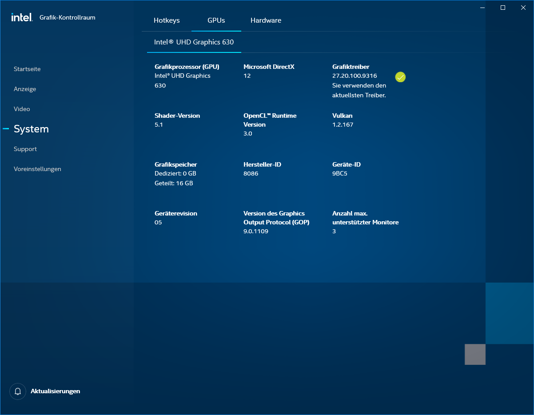This screenshot has width=534, height=415.
Task: Click the notifications bell icon
Action: 18,391
